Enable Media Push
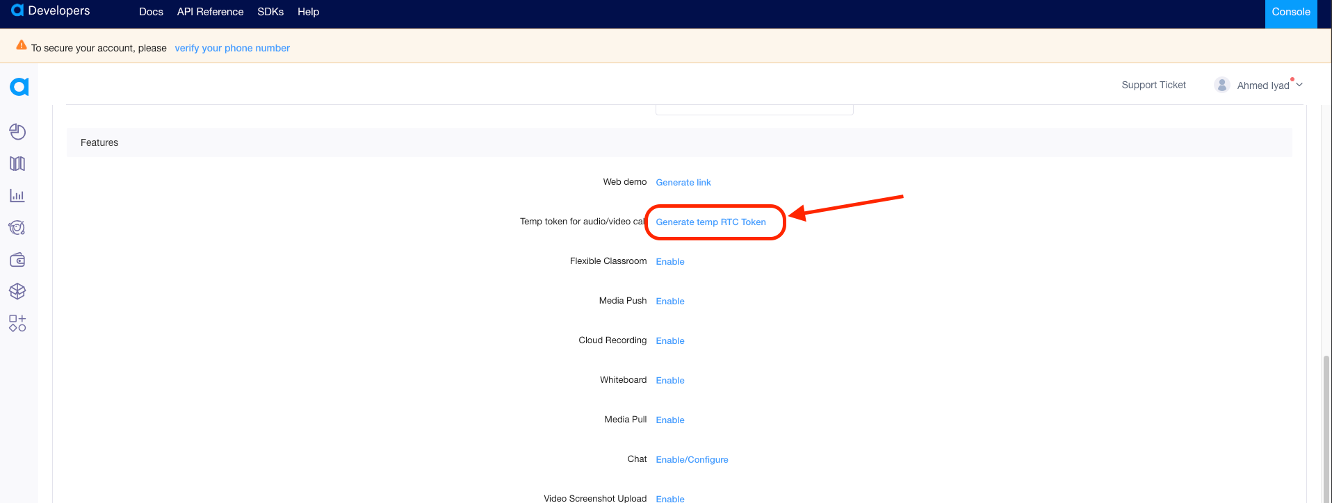Screen dimensions: 1332x503 coord(670,301)
